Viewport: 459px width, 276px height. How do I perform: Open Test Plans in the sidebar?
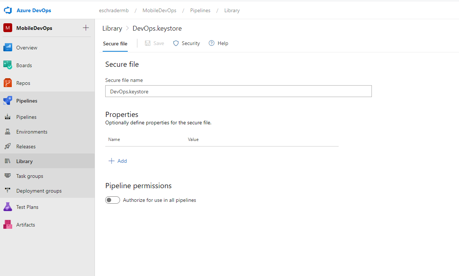tap(47, 207)
